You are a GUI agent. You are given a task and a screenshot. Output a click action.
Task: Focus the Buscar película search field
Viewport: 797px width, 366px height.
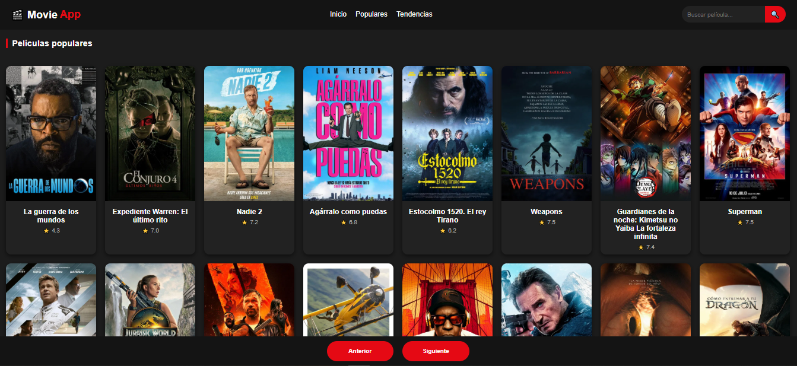(x=723, y=14)
